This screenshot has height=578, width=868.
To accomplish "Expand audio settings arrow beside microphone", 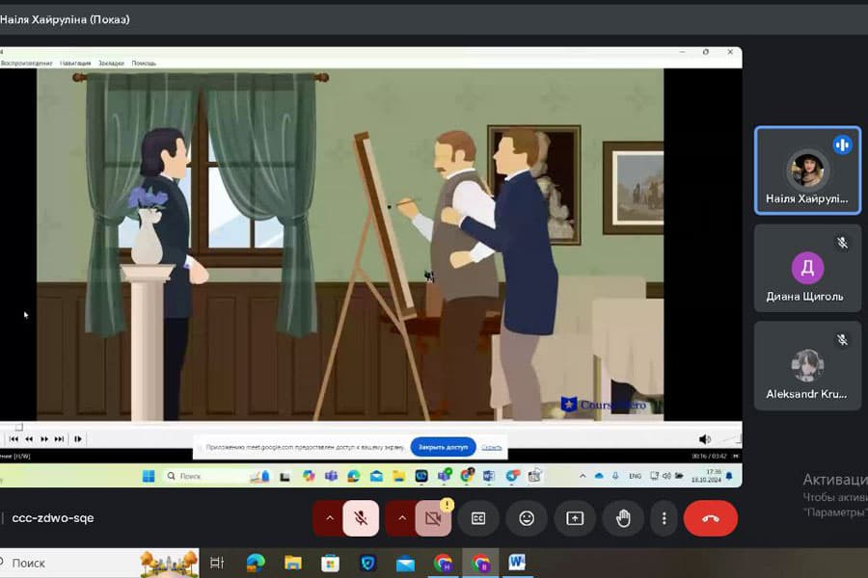I will pyautogui.click(x=329, y=518).
